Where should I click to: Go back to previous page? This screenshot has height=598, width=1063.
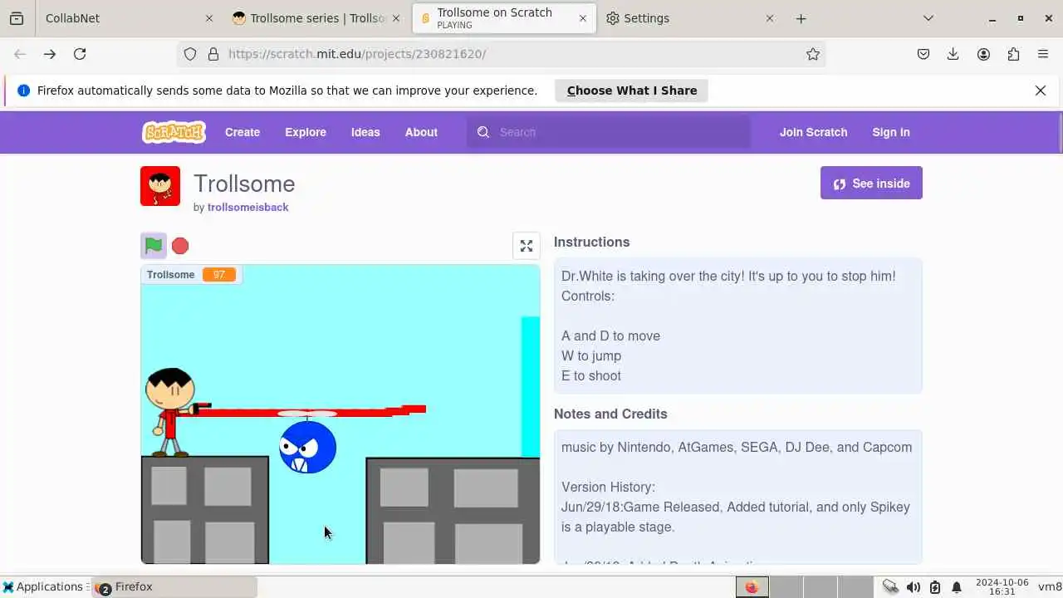coord(20,54)
